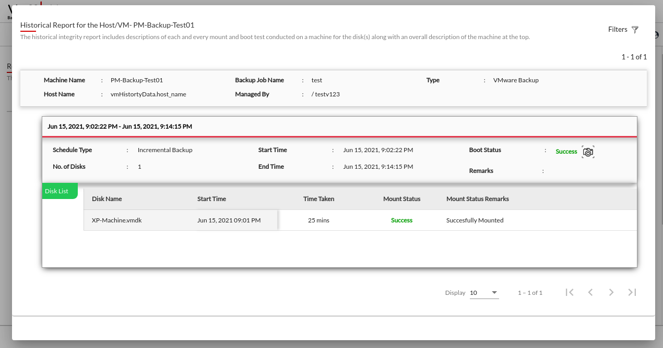Go to the previous page

[x=590, y=292]
